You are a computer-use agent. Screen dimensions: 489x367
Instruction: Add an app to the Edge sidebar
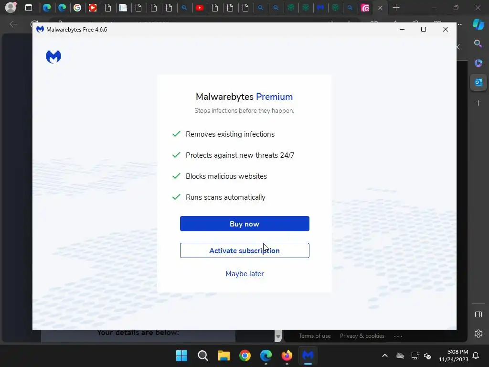click(478, 103)
